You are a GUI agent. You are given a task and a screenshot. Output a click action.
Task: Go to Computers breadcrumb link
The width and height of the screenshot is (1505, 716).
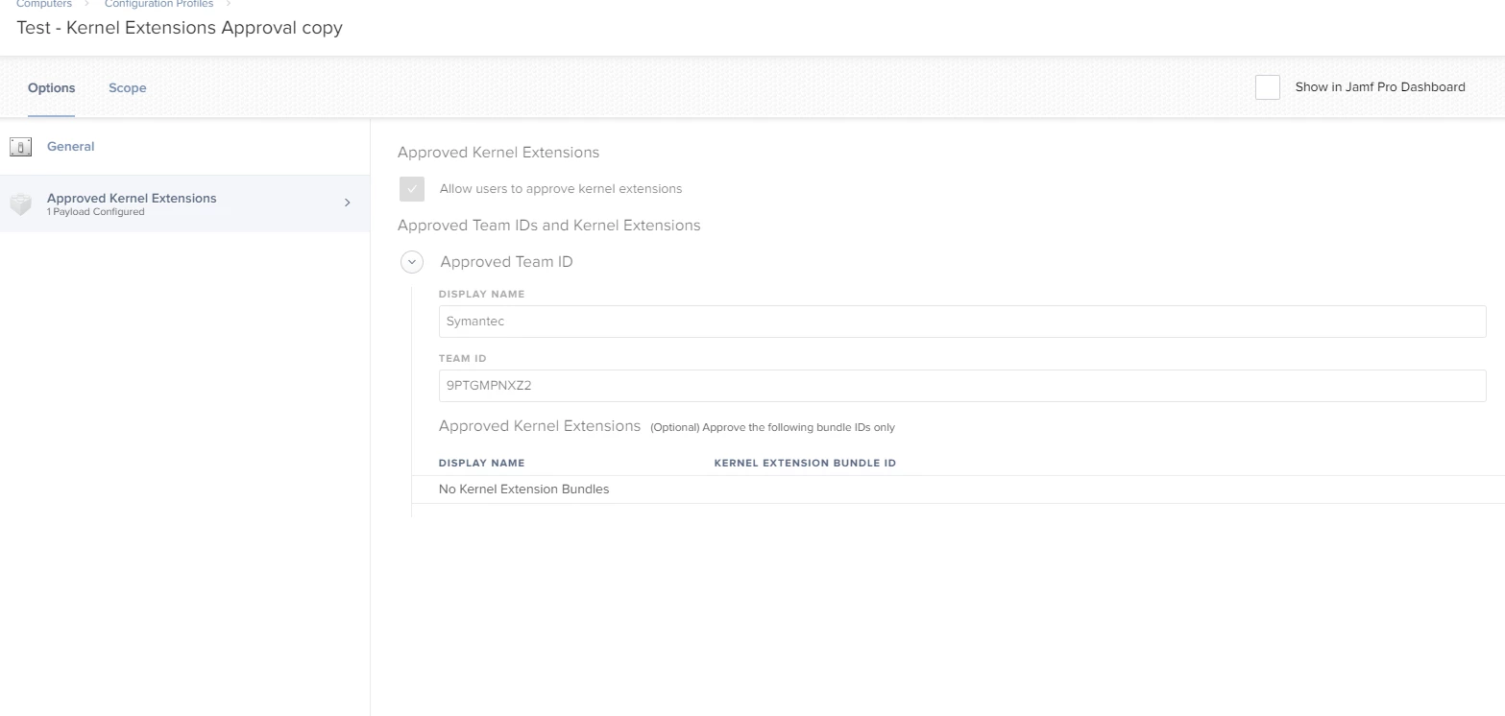click(x=44, y=4)
